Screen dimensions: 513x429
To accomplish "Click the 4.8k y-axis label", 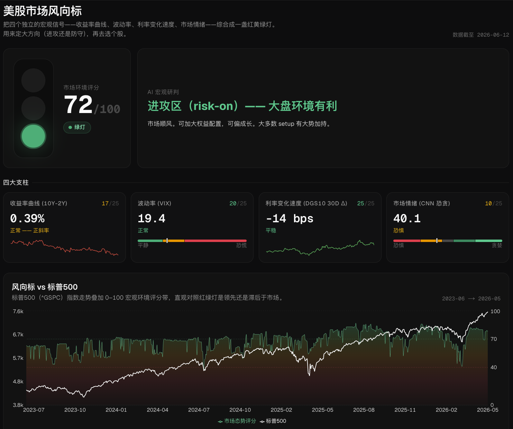I will point(18,381).
